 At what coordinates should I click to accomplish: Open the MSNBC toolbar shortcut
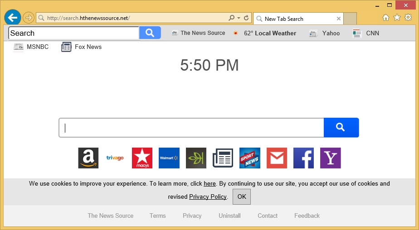tap(31, 47)
